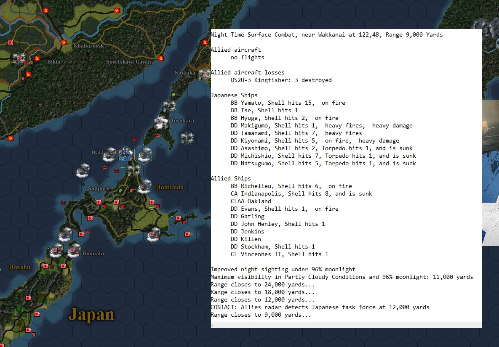Click the 'BB Hyuga, Shell hits 2' line

285,118
